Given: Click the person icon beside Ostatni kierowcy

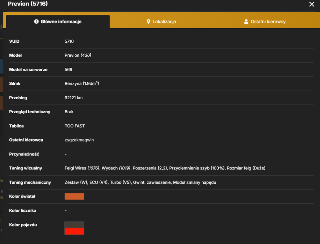Looking at the screenshot, I should point(246,21).
